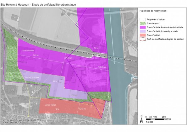Viewport: 187px width, 132px height.
Task: Pick the magenta industrial zone legend swatch
Action: [143, 27]
